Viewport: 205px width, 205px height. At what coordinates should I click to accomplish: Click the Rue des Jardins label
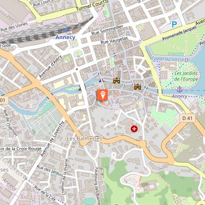pyautogui.click(x=50, y=171)
